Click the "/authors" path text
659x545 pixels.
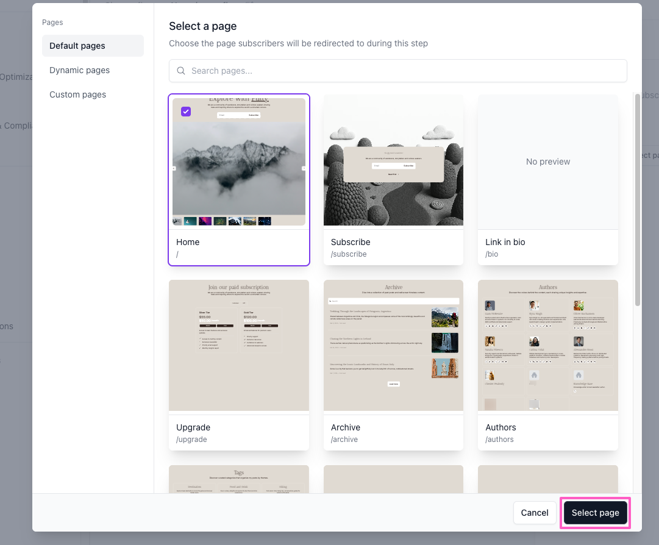tap(499, 440)
